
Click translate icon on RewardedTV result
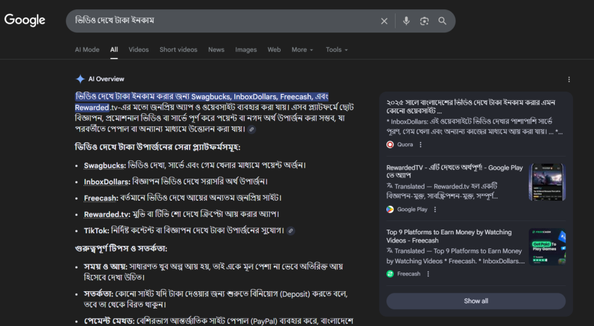(x=389, y=186)
